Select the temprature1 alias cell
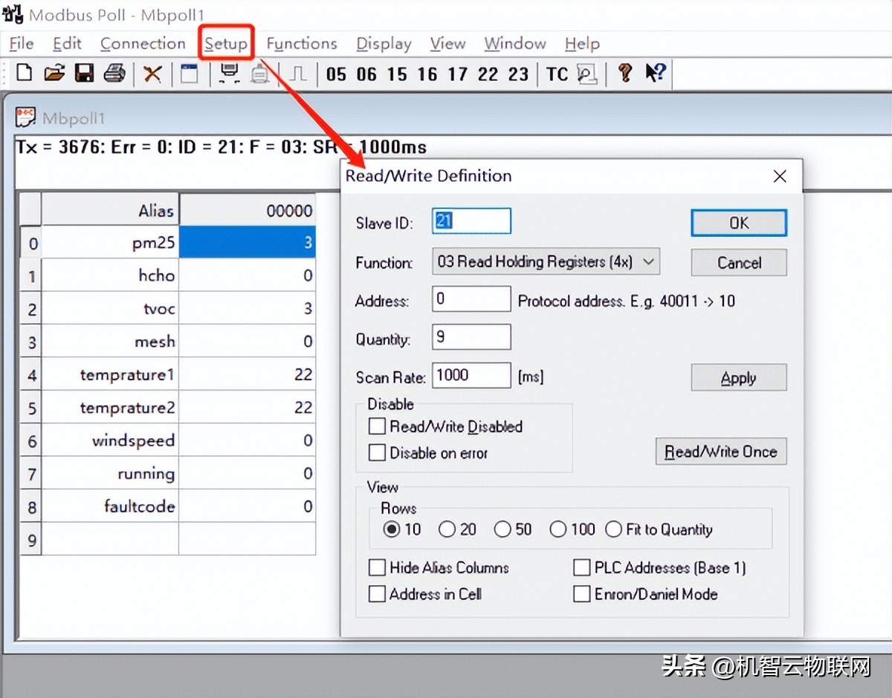 click(110, 375)
